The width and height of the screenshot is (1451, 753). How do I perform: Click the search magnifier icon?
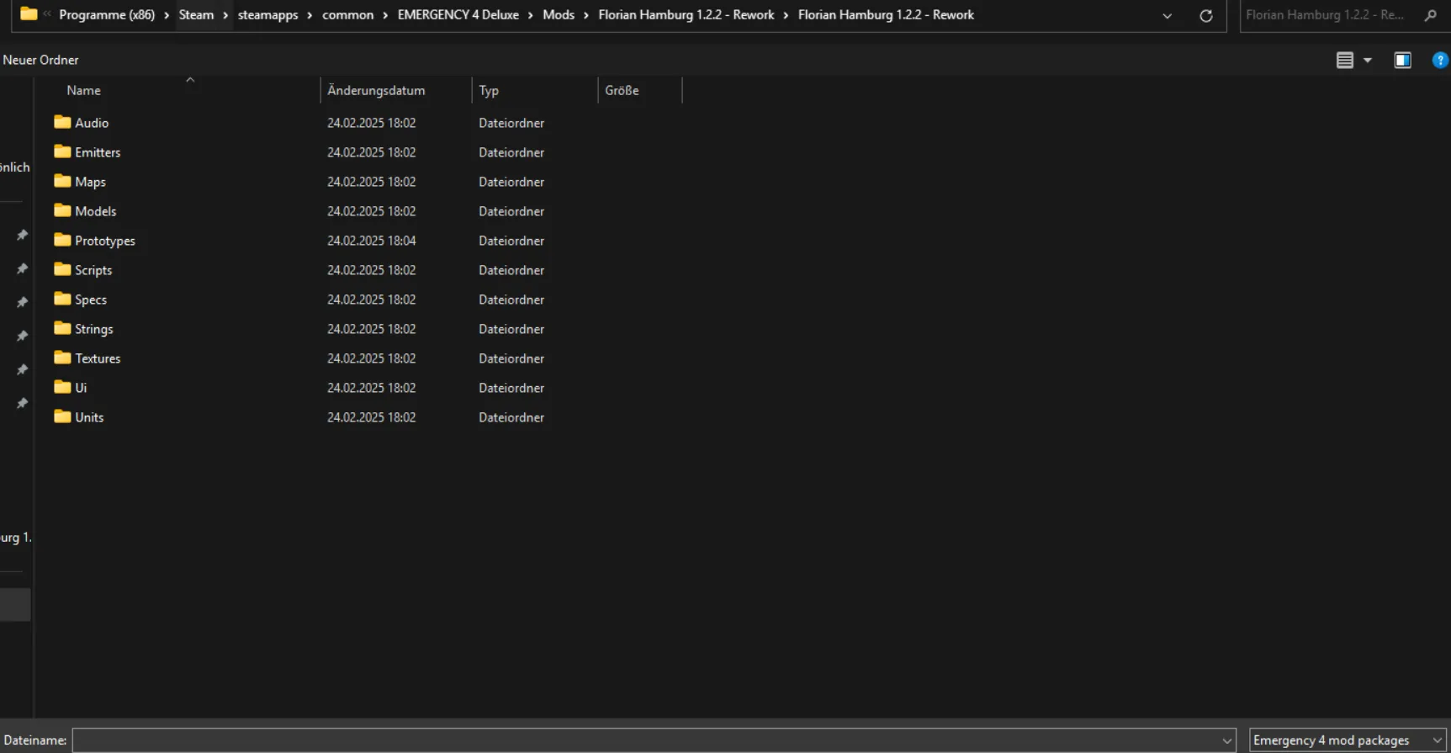click(1430, 15)
